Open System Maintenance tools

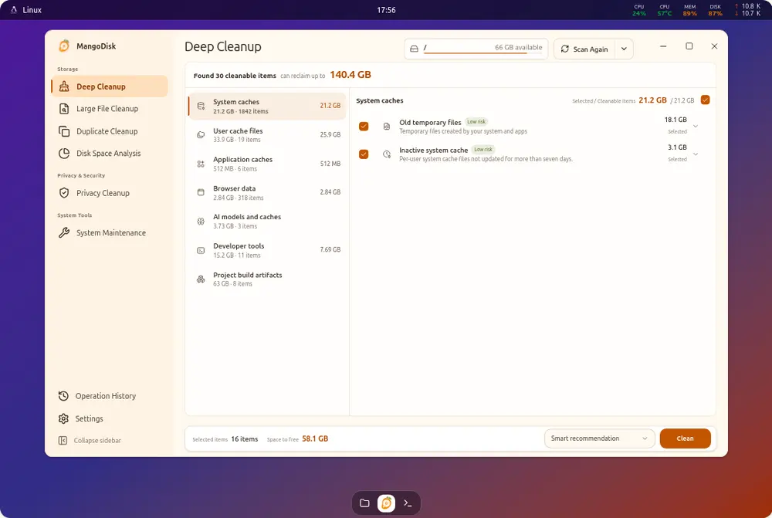(x=110, y=233)
